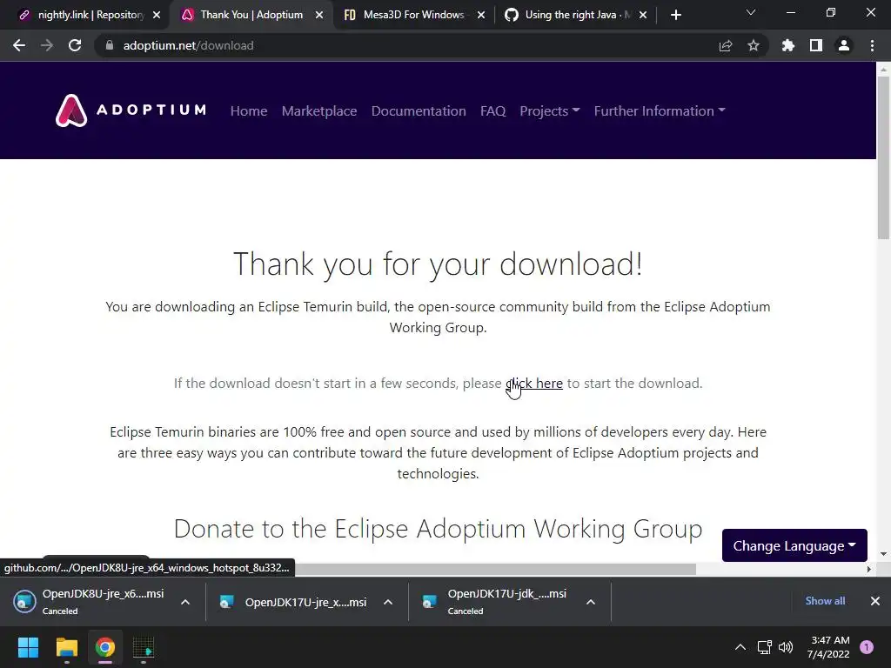Open the Extensions puzzle icon
The image size is (891, 668).
click(788, 45)
